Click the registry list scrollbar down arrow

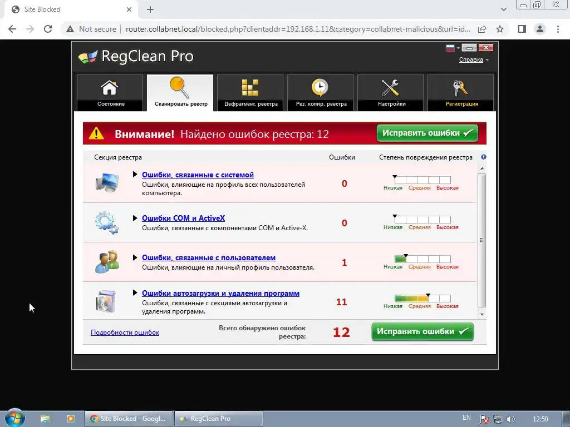[482, 315]
